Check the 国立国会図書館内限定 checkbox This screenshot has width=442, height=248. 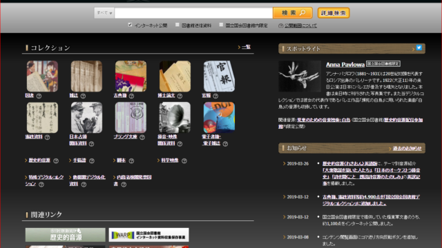(221, 25)
